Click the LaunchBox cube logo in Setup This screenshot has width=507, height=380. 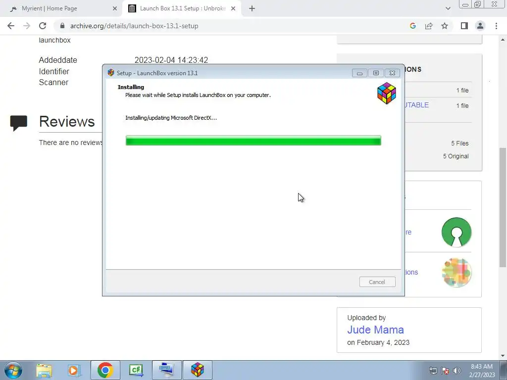[x=386, y=94]
